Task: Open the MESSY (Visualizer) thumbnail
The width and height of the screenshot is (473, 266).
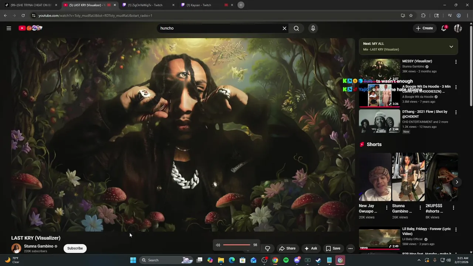Action: (x=380, y=70)
